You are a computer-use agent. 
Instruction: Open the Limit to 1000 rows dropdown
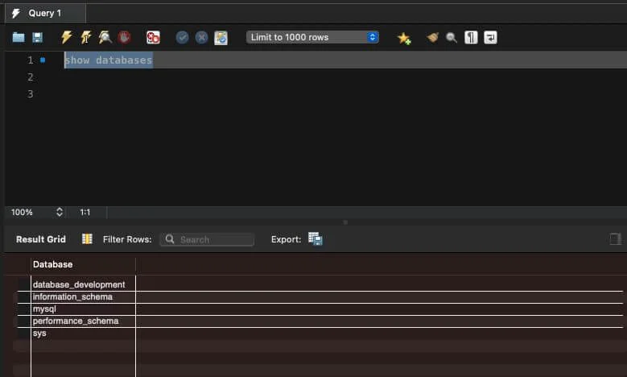point(313,37)
